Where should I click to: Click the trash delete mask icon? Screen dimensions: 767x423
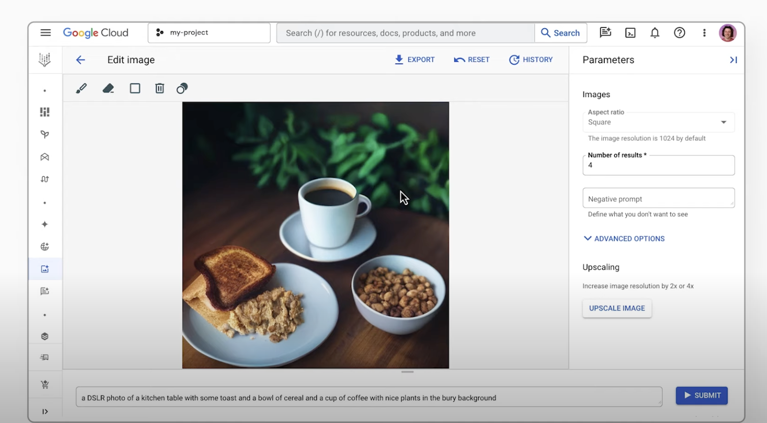click(160, 88)
